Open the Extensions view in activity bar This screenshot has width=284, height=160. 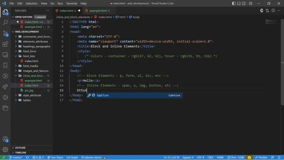pos(5,44)
